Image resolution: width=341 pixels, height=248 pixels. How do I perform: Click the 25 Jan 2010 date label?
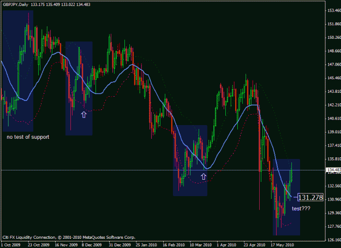(x=146, y=245)
